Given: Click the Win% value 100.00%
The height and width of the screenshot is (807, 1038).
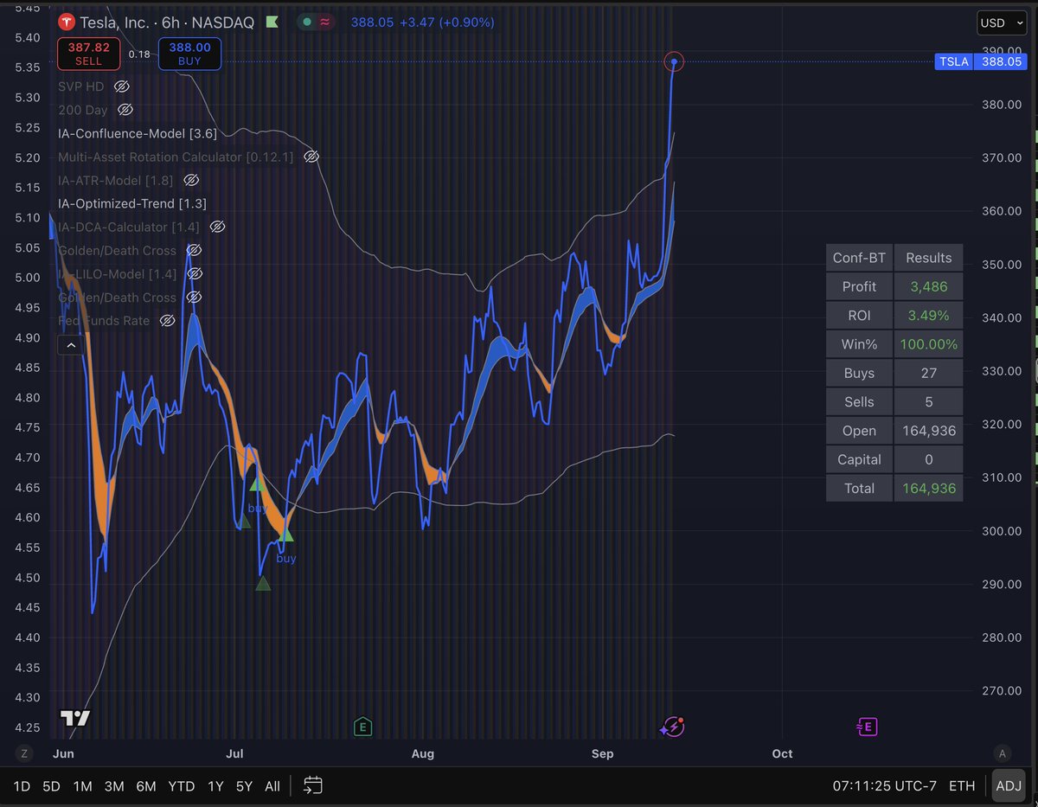Looking at the screenshot, I should pyautogui.click(x=929, y=344).
